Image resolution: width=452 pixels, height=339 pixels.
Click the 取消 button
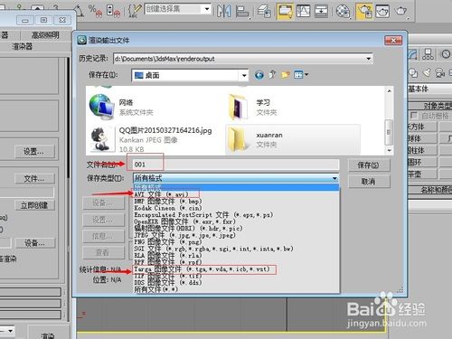(368, 182)
